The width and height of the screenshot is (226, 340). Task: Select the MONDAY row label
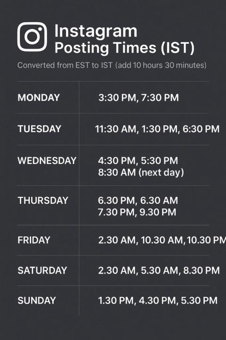pyautogui.click(x=39, y=98)
